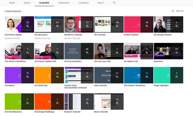Screen dimensions: 193x117
Task: Click the Plugin Highlights title link
Action: 161,85
